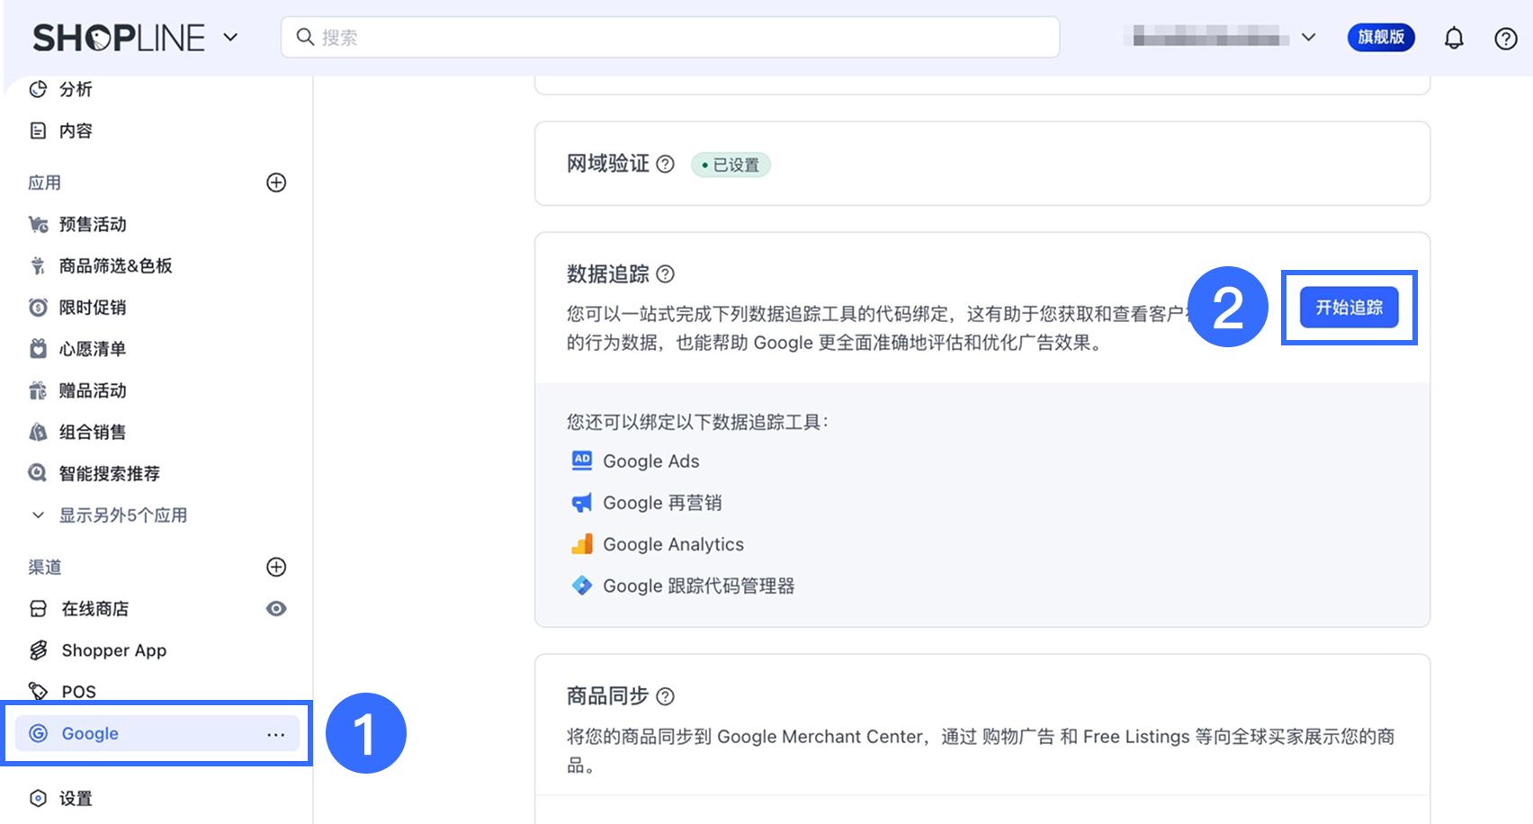
Task: Click the 搜索 search field
Action: tap(669, 38)
